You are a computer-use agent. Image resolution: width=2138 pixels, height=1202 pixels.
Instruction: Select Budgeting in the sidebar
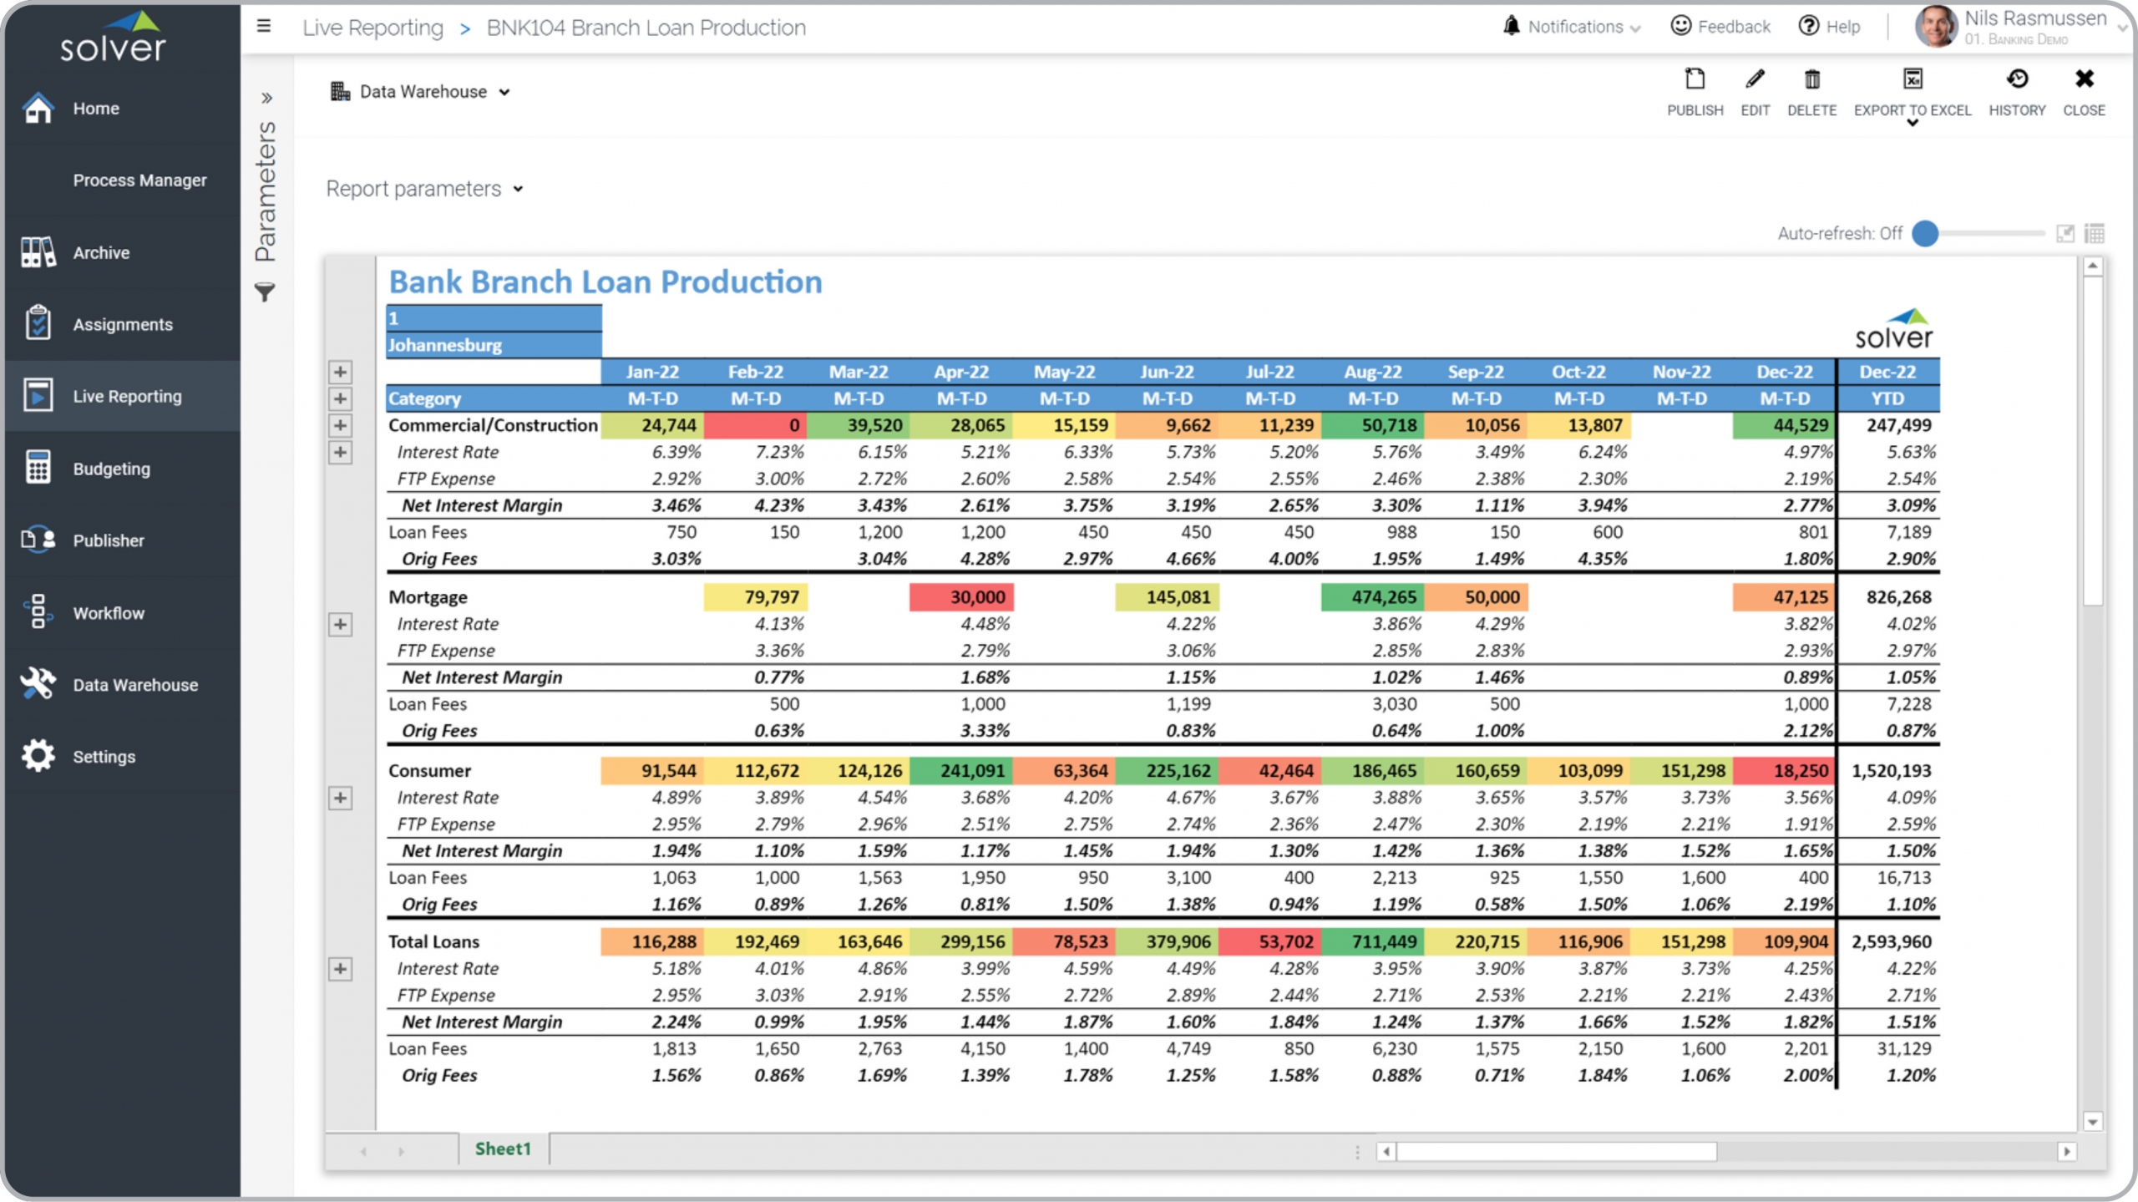coord(111,469)
